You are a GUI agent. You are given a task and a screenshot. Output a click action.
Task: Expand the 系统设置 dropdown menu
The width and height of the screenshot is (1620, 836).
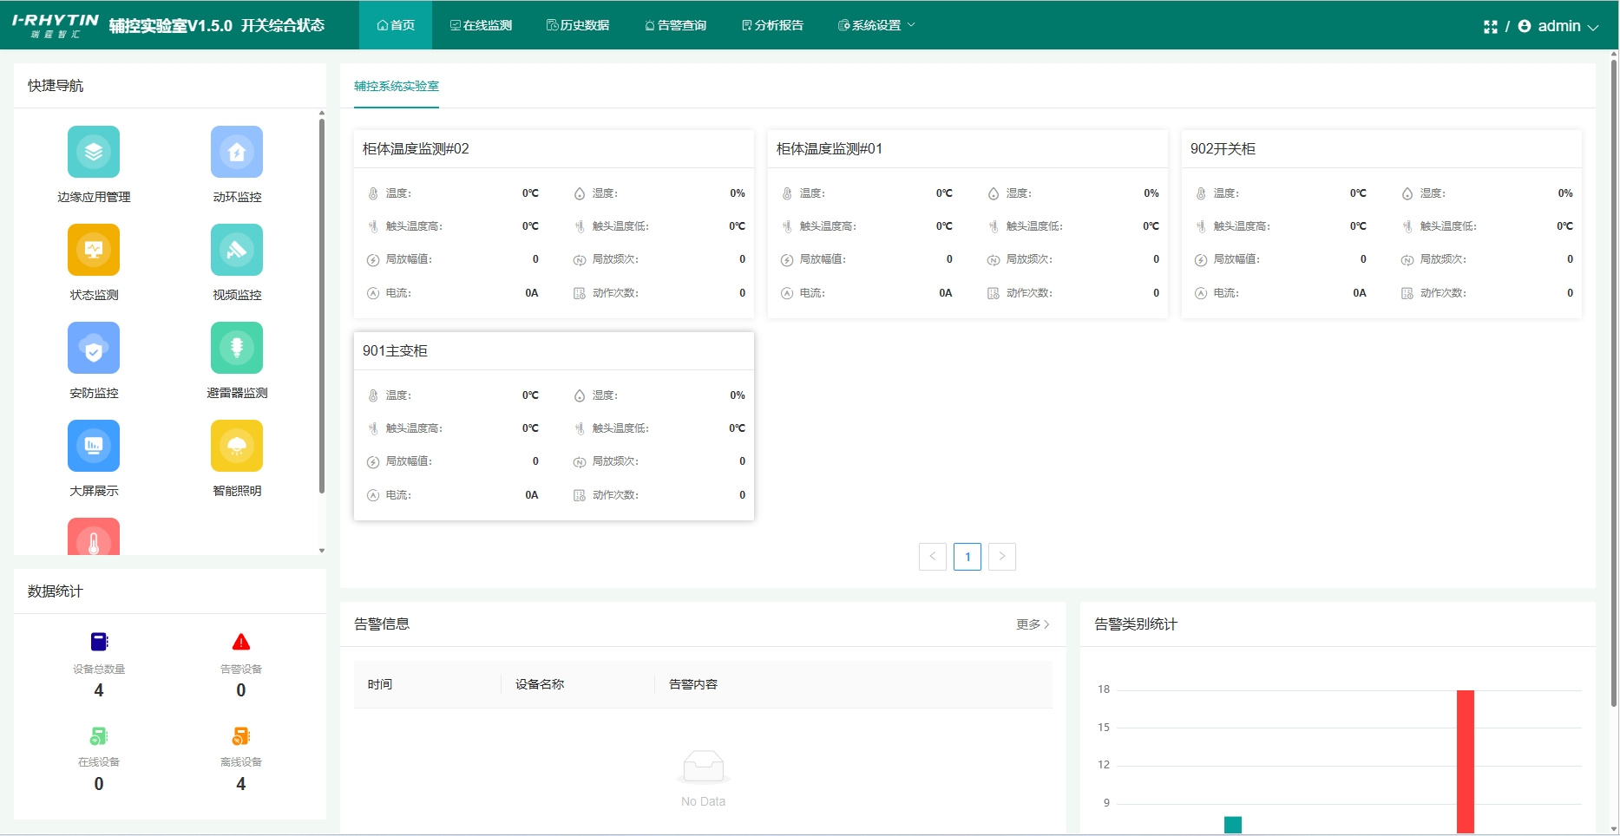tap(876, 25)
